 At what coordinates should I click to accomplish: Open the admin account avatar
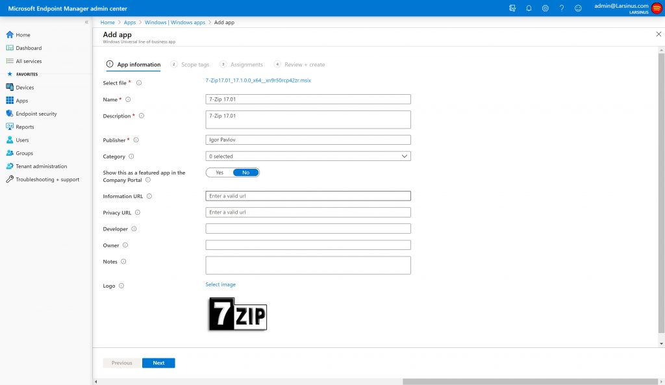click(x=657, y=8)
